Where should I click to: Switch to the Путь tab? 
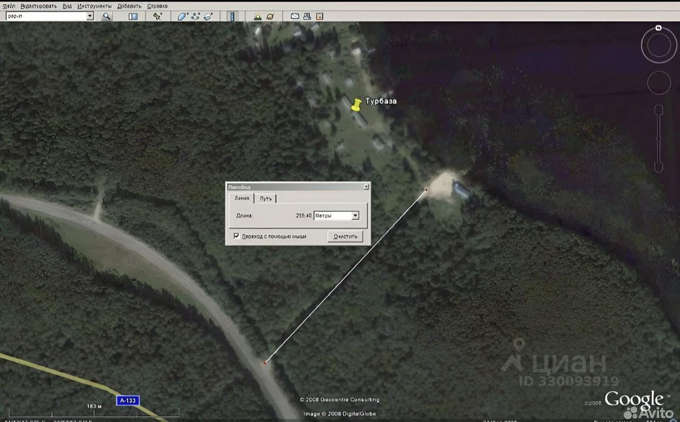click(266, 198)
